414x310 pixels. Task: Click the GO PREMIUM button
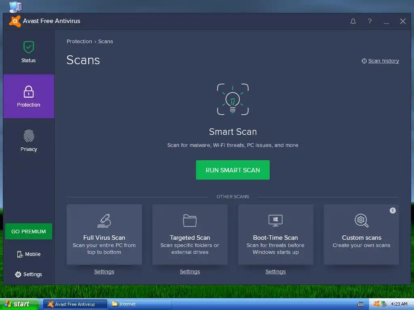[29, 231]
